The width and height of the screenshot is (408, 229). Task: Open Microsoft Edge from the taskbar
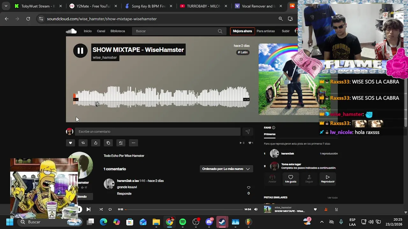104,222
